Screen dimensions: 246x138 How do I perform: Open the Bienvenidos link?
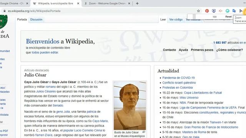(43, 41)
